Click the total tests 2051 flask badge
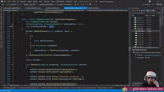 [x=143, y=10]
